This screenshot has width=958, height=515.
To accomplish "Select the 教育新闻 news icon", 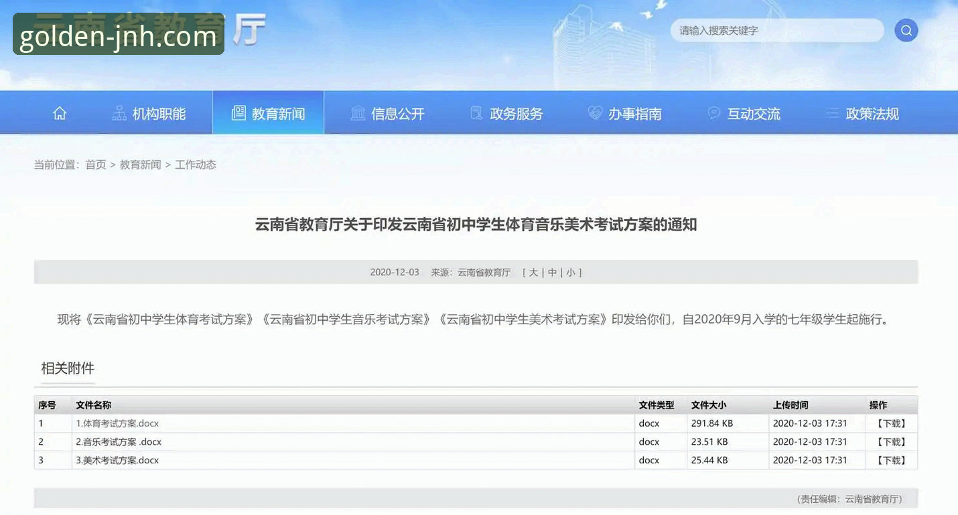I will coord(238,114).
